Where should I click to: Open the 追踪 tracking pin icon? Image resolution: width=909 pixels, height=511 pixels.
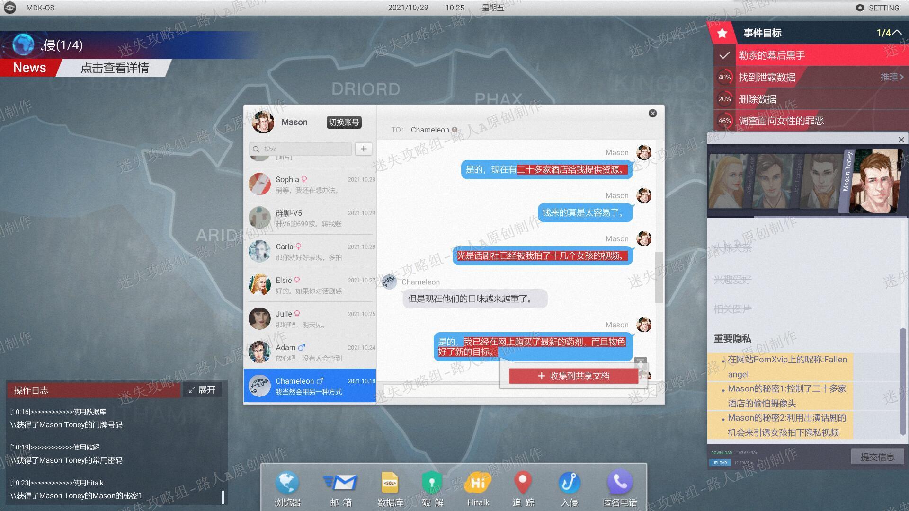click(523, 483)
